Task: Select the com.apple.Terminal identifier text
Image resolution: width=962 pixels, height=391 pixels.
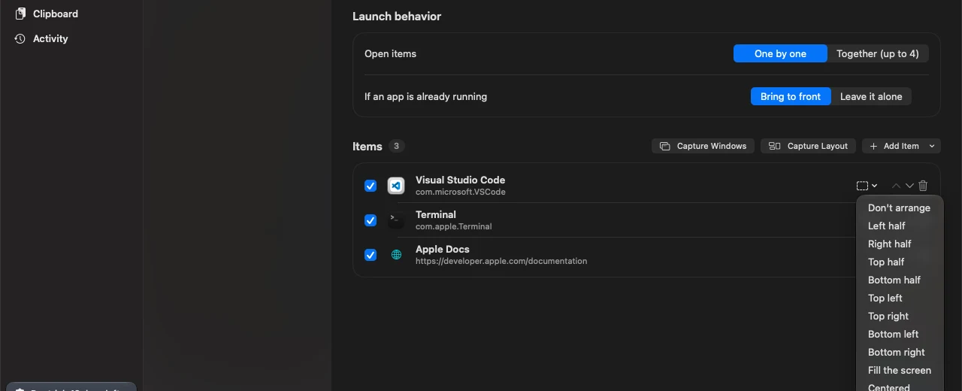Action: pos(454,226)
